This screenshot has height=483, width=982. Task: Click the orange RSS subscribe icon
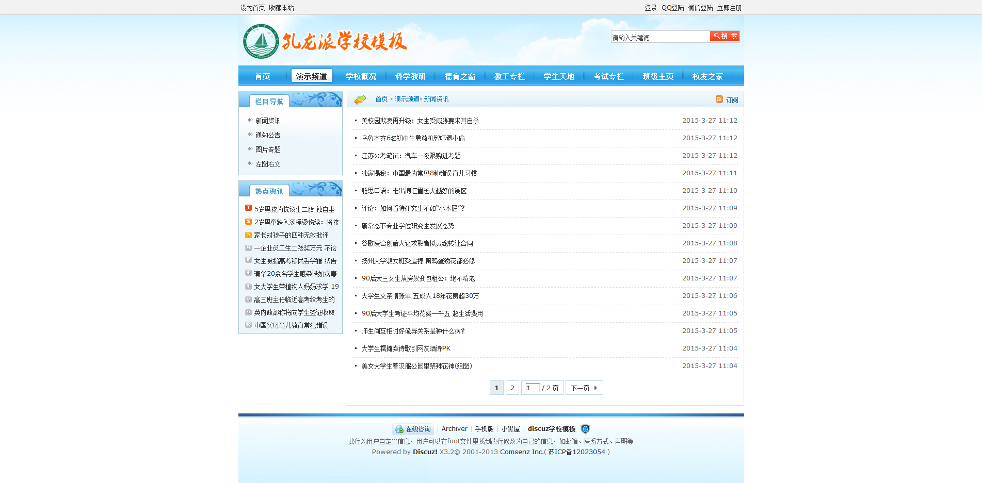point(719,99)
